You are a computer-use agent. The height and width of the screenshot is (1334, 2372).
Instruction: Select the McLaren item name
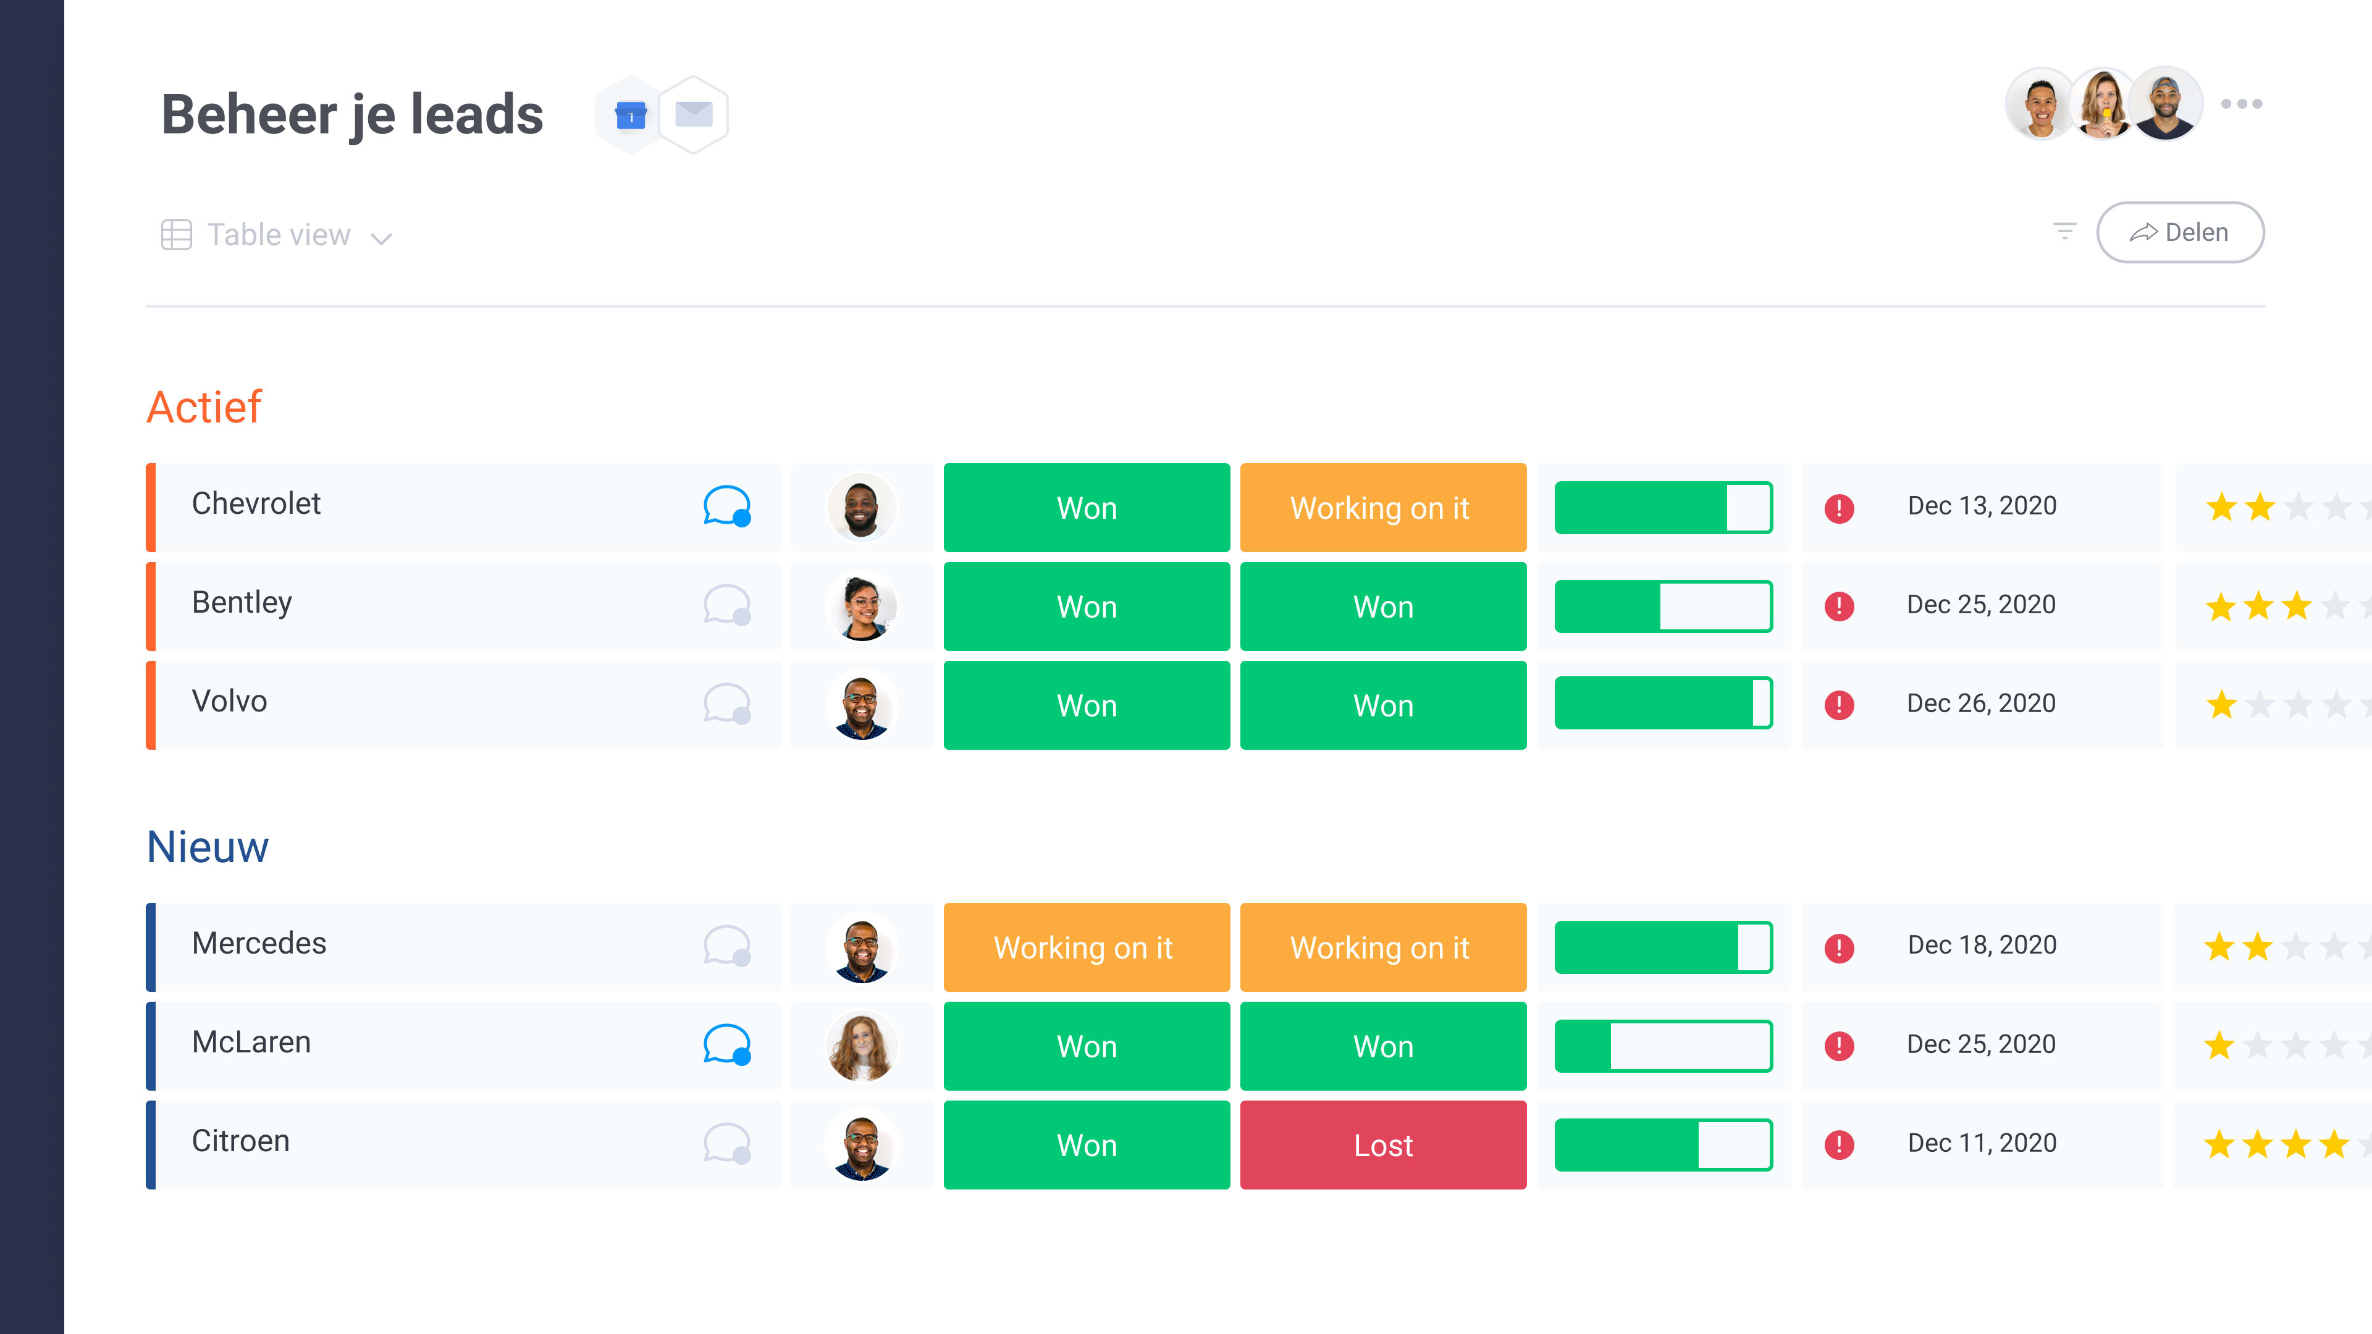point(251,1042)
